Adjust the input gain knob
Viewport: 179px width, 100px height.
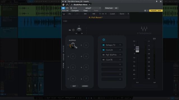(79, 30)
